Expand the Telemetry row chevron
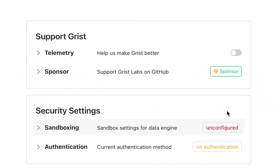Image resolution: width=278 pixels, height=168 pixels. click(38, 53)
